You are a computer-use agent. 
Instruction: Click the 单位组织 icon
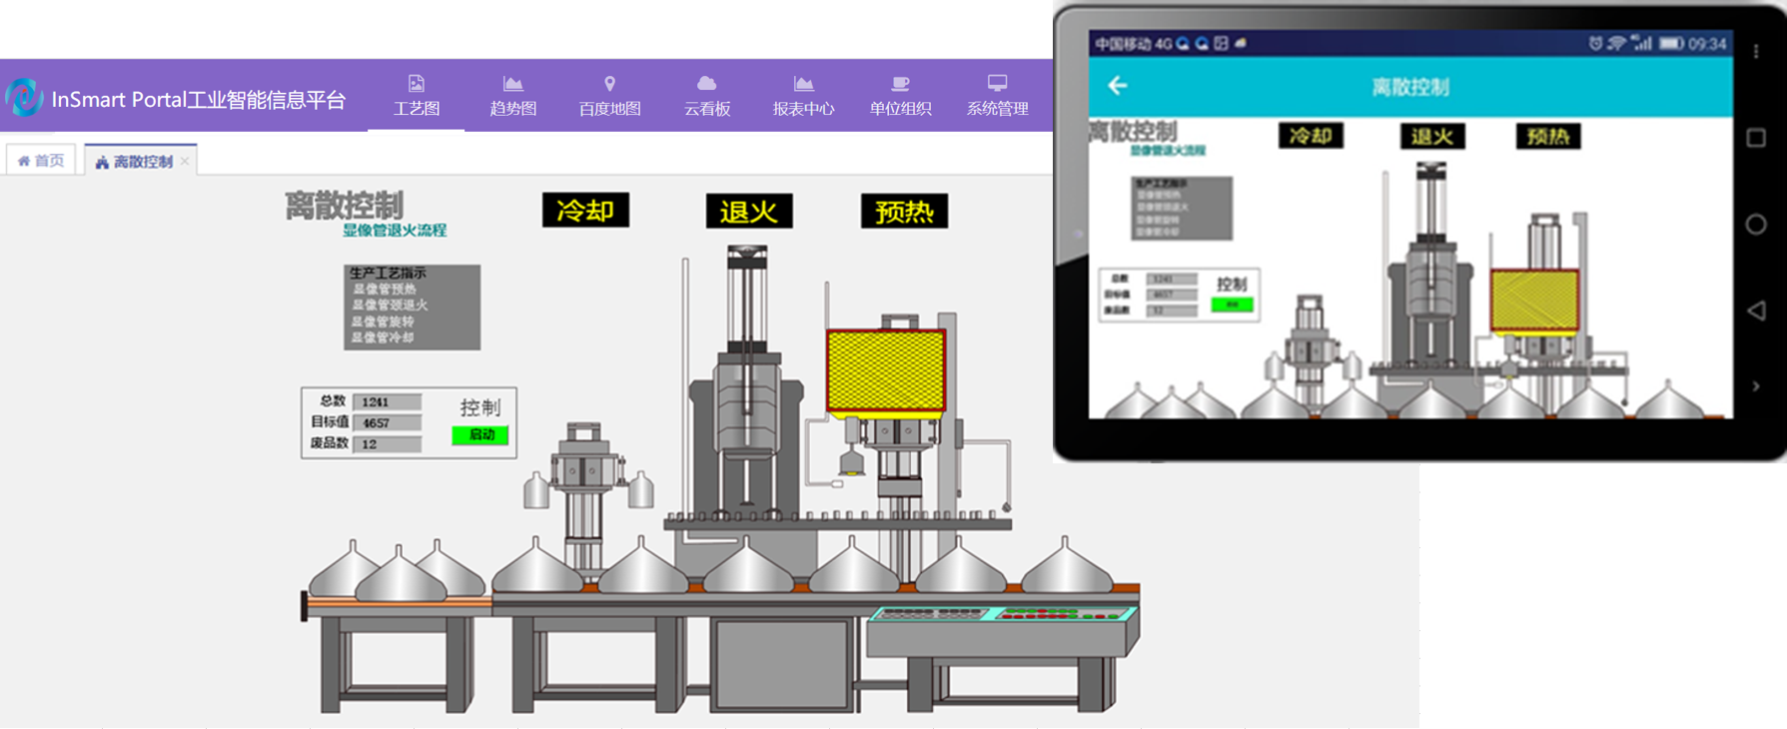[x=900, y=84]
